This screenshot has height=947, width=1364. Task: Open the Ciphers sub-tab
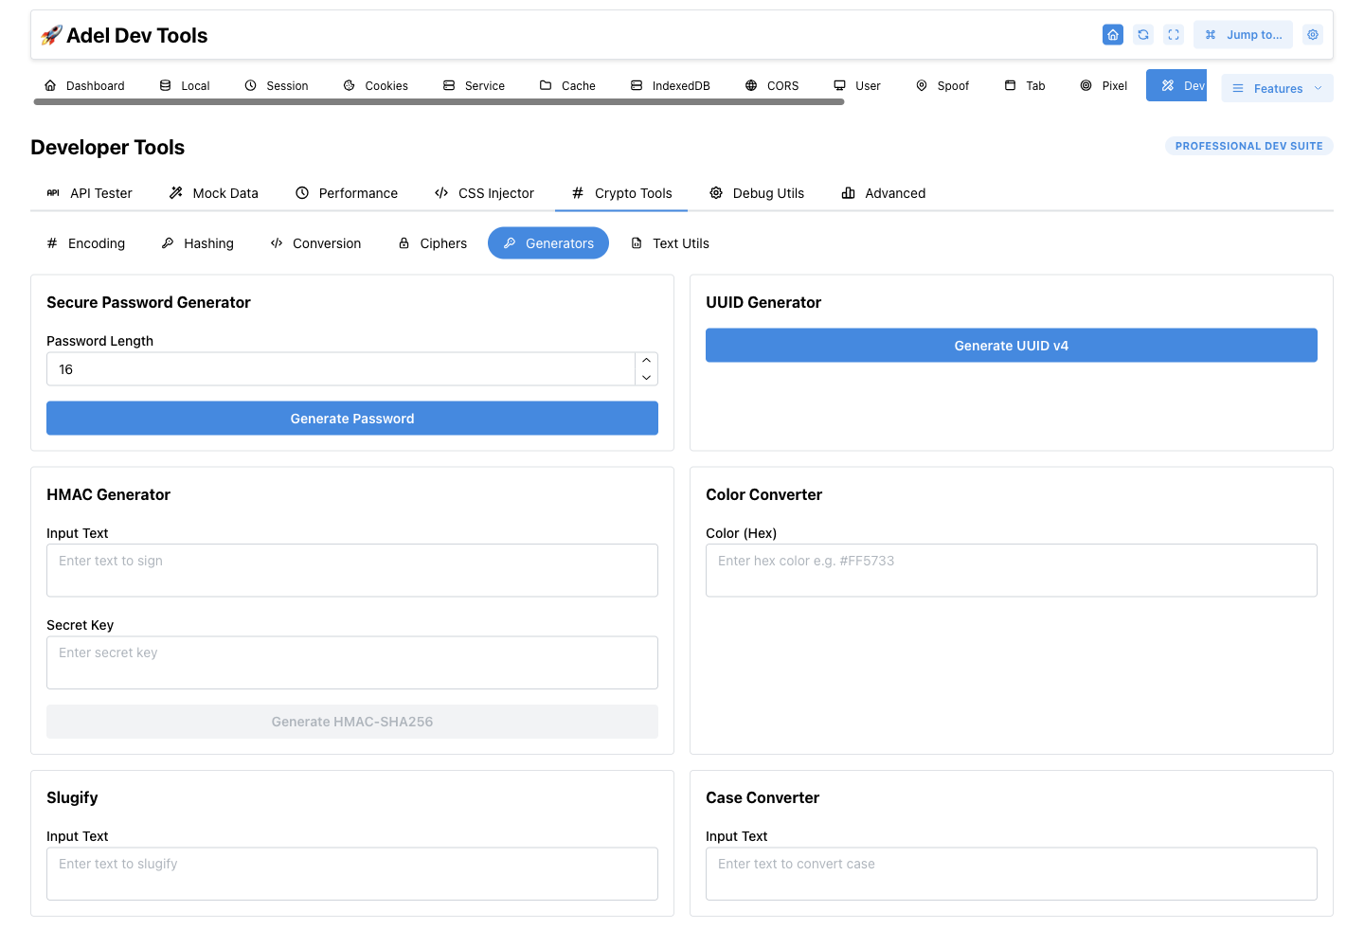pyautogui.click(x=432, y=243)
